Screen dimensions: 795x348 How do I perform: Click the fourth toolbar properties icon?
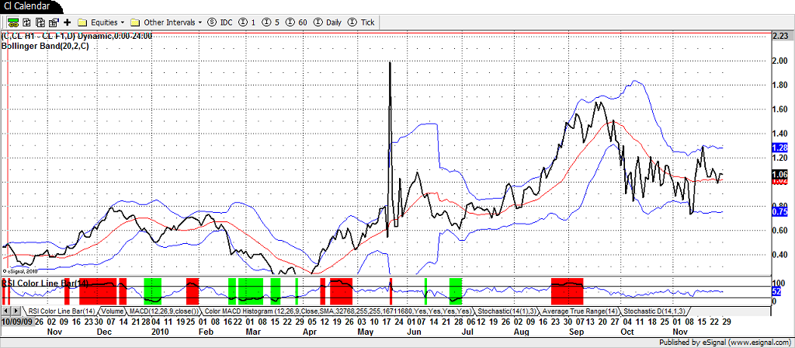pos(54,23)
